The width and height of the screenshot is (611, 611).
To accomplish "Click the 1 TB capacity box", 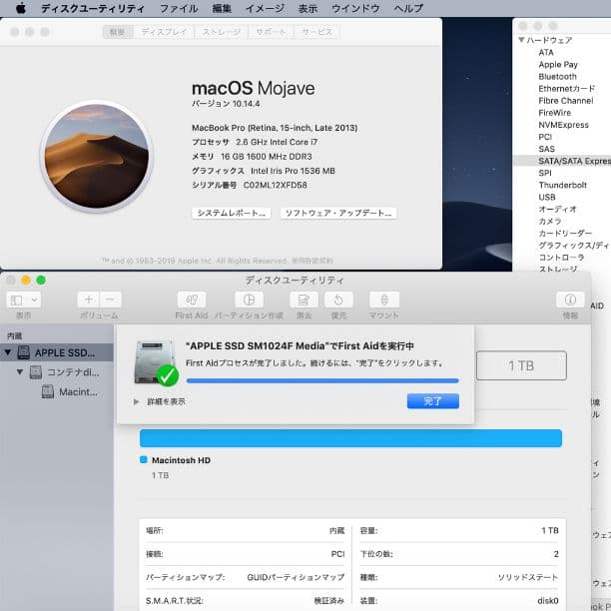I will (x=521, y=365).
